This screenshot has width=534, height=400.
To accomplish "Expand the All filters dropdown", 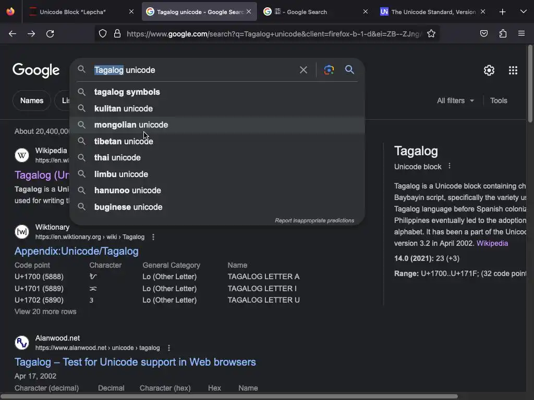I will (455, 101).
